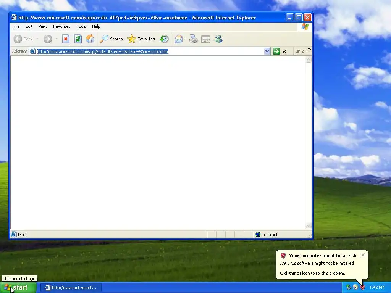
Task: Click the Links toolbar label
Action: (299, 52)
